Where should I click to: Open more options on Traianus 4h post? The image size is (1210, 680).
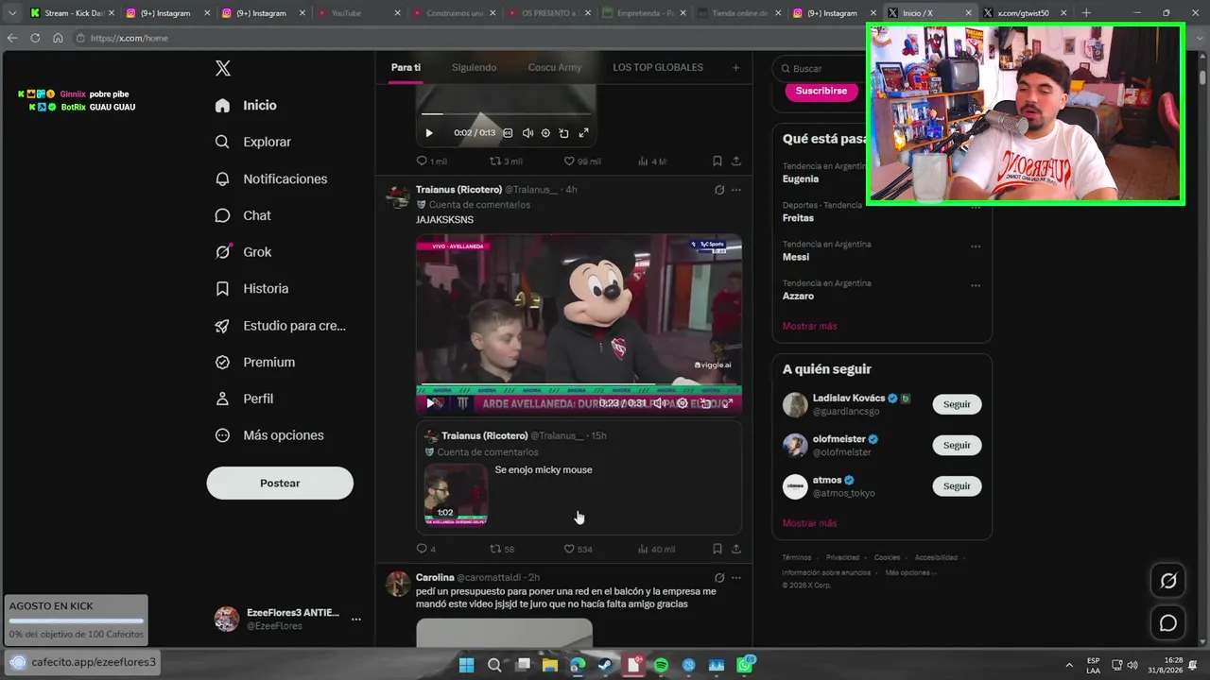[x=736, y=190]
